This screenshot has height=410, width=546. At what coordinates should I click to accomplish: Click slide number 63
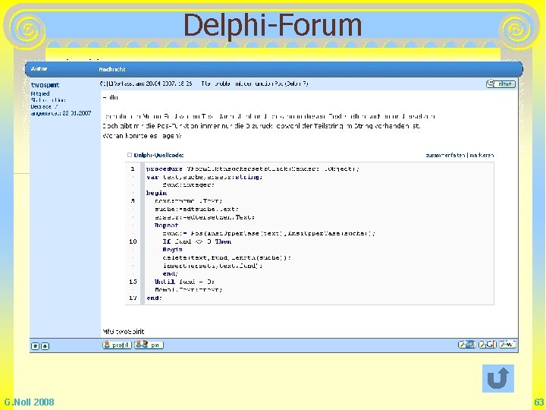(x=538, y=402)
